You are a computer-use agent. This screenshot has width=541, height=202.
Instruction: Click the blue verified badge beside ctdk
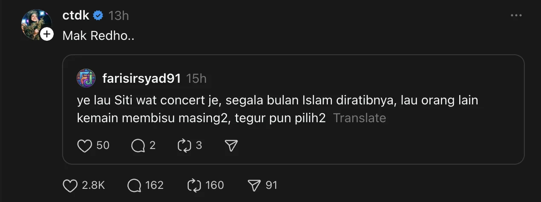pos(98,16)
